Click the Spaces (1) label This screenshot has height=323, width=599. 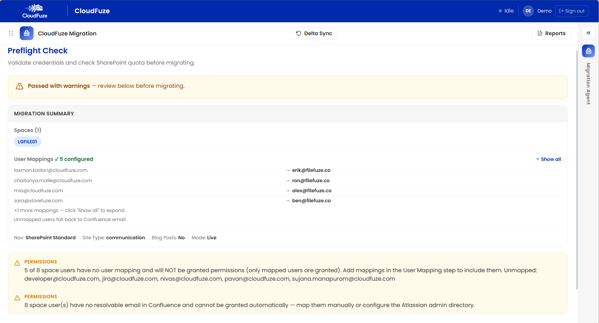click(28, 130)
